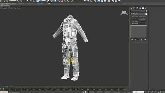Open Render Setup toolbar icon

pyautogui.click(x=113, y=1)
